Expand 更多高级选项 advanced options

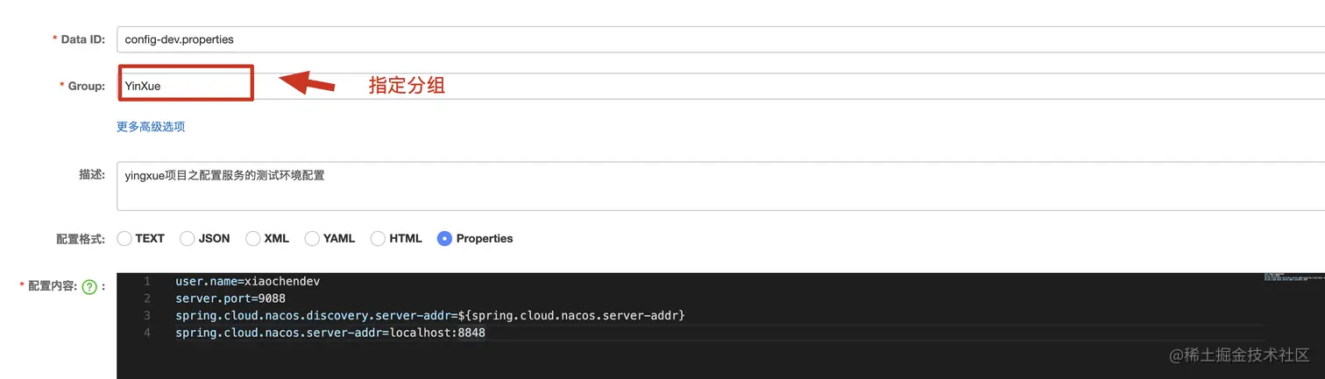point(151,127)
